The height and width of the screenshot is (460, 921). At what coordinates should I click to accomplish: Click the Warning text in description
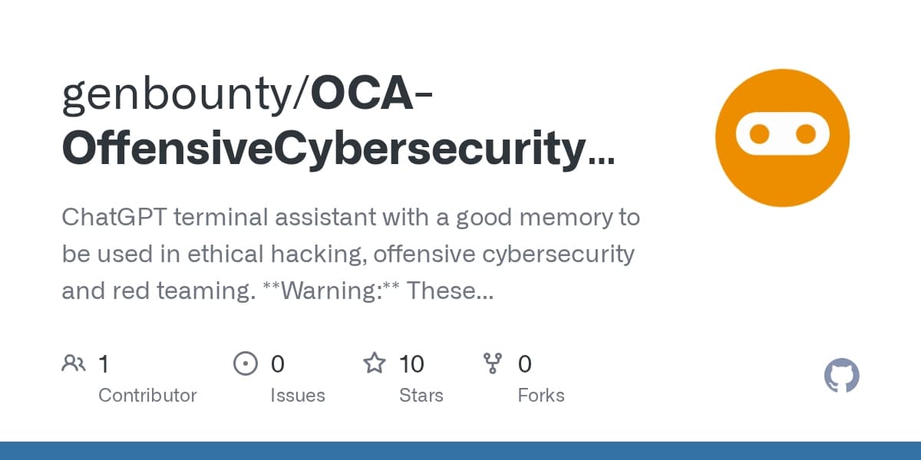(332, 291)
